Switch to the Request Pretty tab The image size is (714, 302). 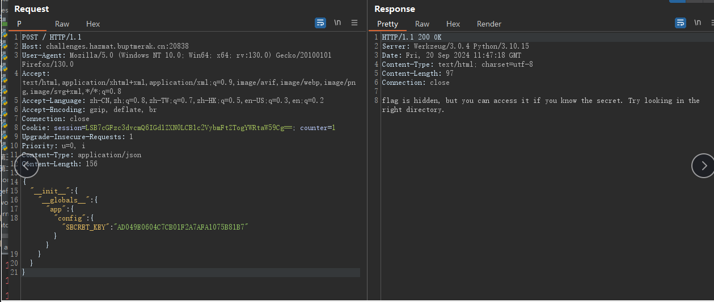click(x=19, y=24)
